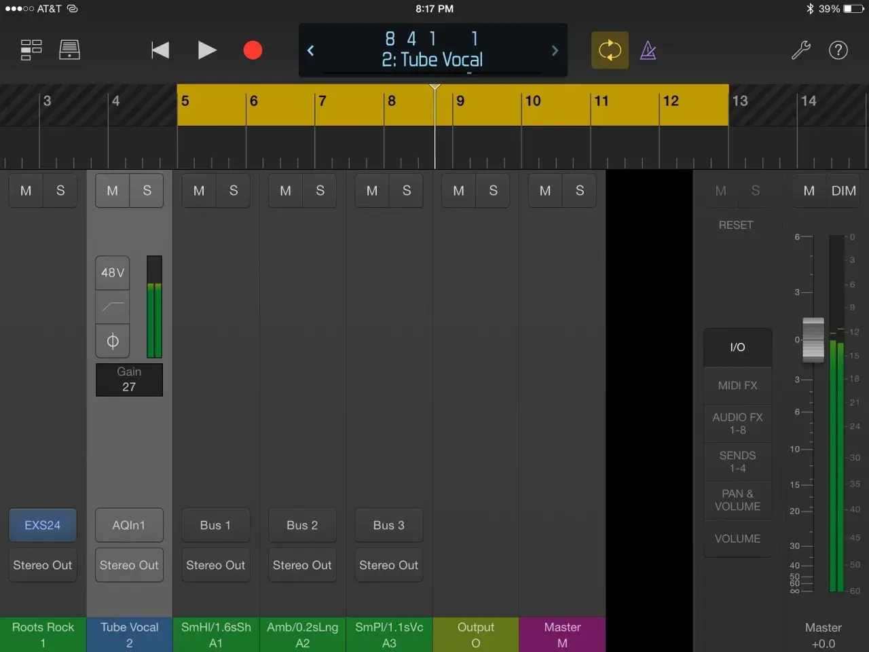
Task: Click the dimmed S button above RESET
Action: pyautogui.click(x=755, y=191)
